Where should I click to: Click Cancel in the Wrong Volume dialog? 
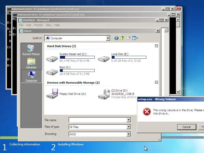[187, 127]
